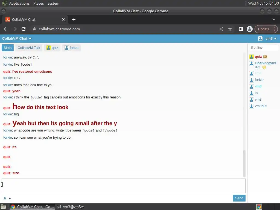The width and height of the screenshot is (280, 210).
Task: Open CollabVM Chat header dropdown
Action: (x=17, y=39)
